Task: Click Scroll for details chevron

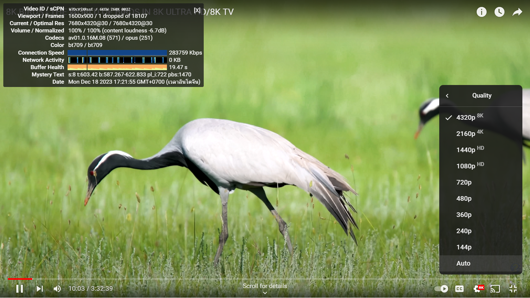Action: tap(265, 293)
